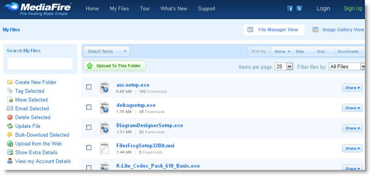Open Share menu for defragsetup.exe
This screenshot has height=176, width=371.
click(352, 108)
